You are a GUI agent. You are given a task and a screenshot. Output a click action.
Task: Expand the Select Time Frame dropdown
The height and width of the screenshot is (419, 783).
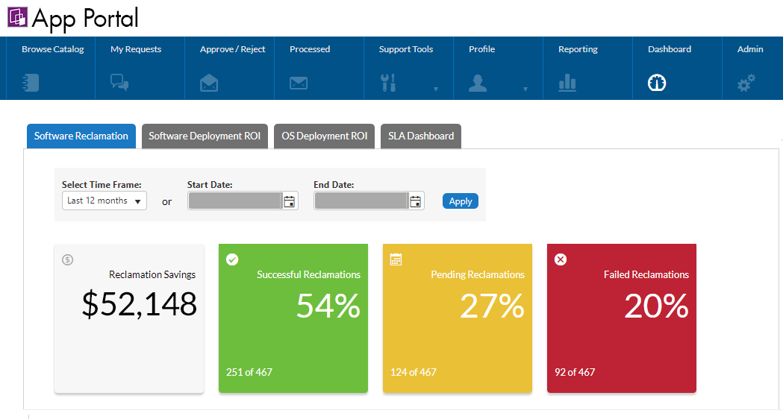tap(104, 201)
